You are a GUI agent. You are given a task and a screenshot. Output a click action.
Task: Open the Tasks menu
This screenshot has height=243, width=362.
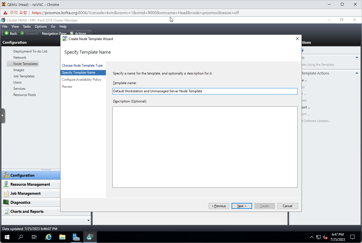[x=27, y=27]
